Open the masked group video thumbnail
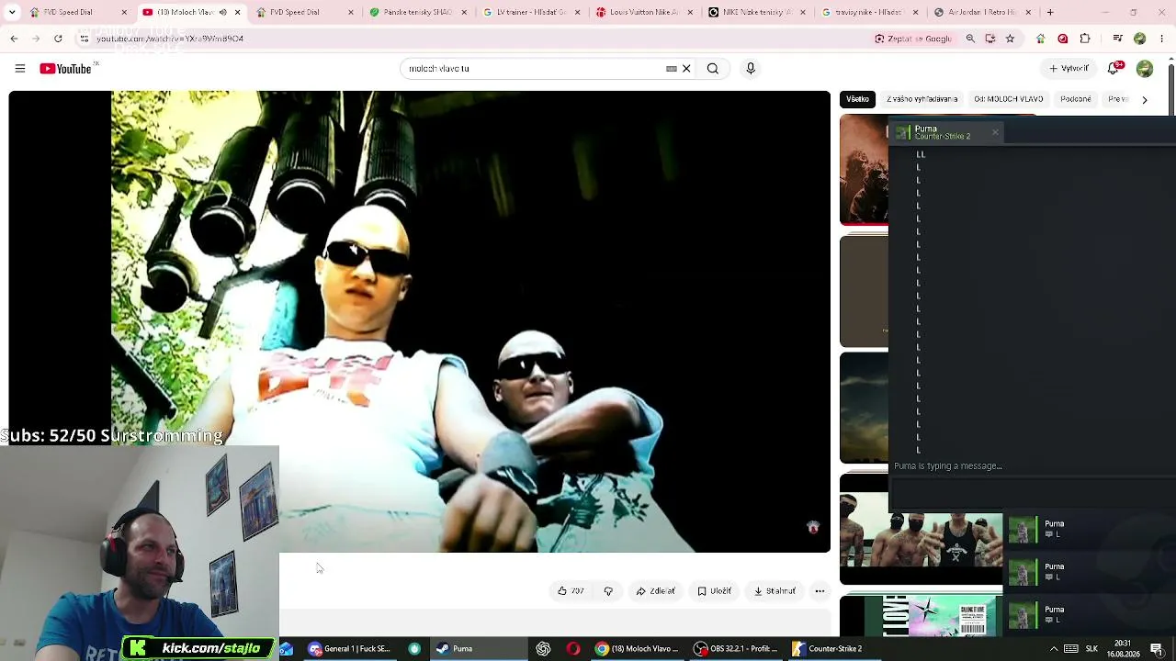This screenshot has height=661, width=1176. [x=921, y=539]
